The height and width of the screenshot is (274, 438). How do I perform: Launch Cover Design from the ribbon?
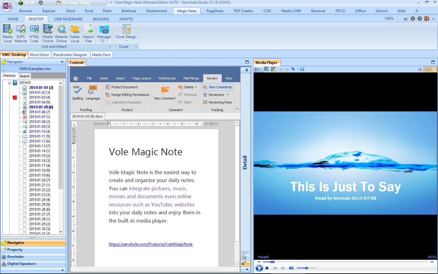click(126, 32)
